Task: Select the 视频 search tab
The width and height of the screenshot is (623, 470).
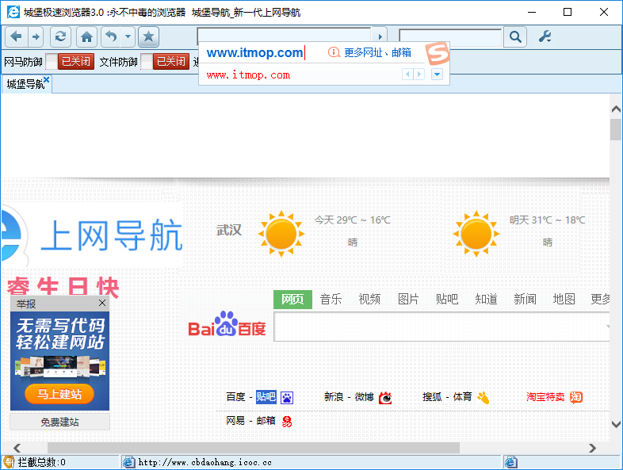Action: (x=369, y=299)
